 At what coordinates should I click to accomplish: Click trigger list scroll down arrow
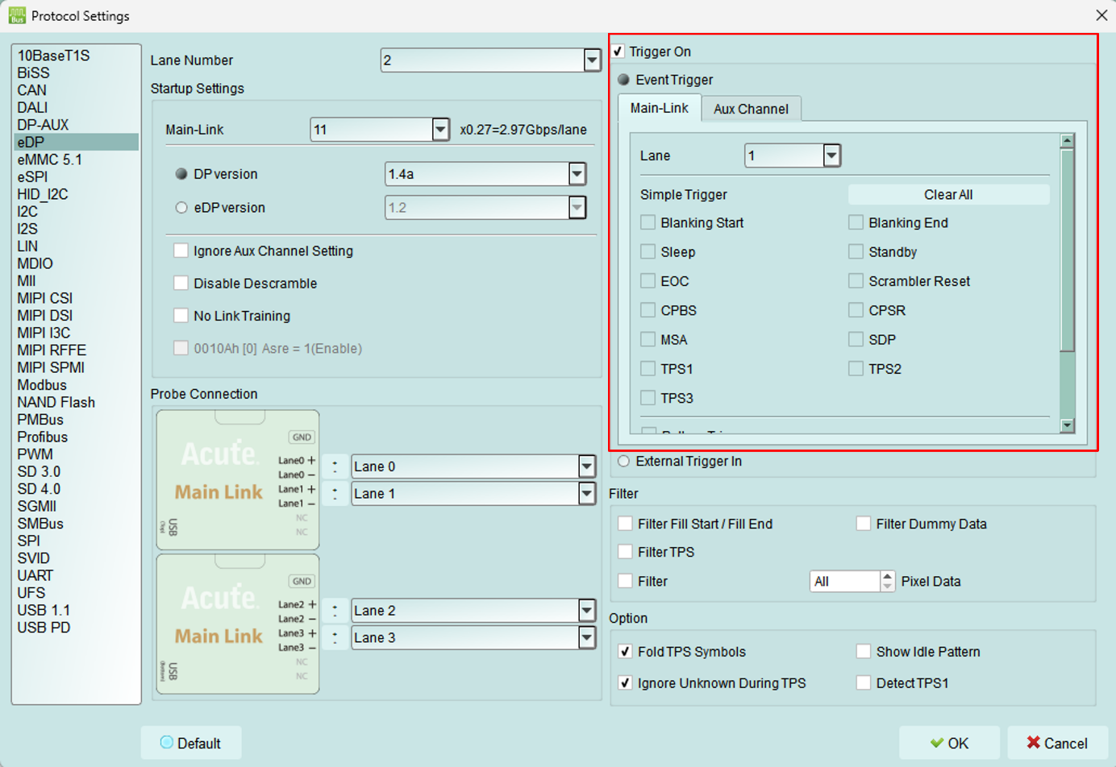pos(1067,425)
